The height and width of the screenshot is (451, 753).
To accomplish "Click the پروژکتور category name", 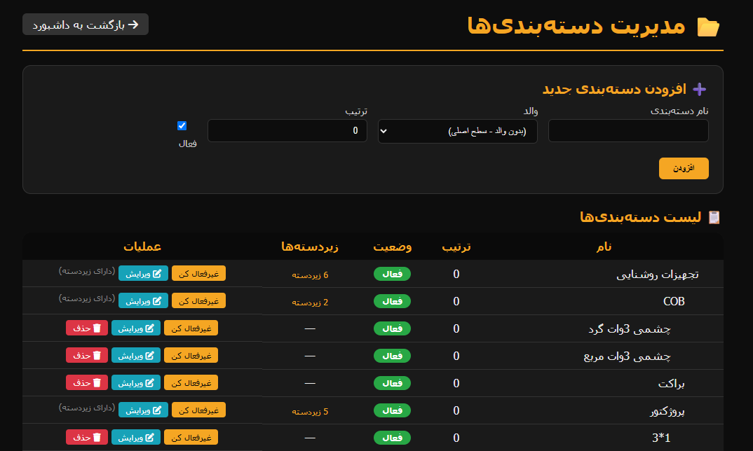I will coord(667,411).
